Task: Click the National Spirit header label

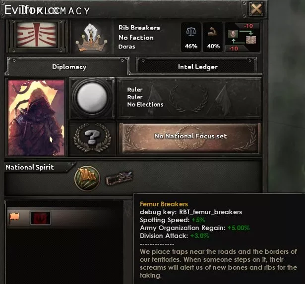Action: pos(30,167)
